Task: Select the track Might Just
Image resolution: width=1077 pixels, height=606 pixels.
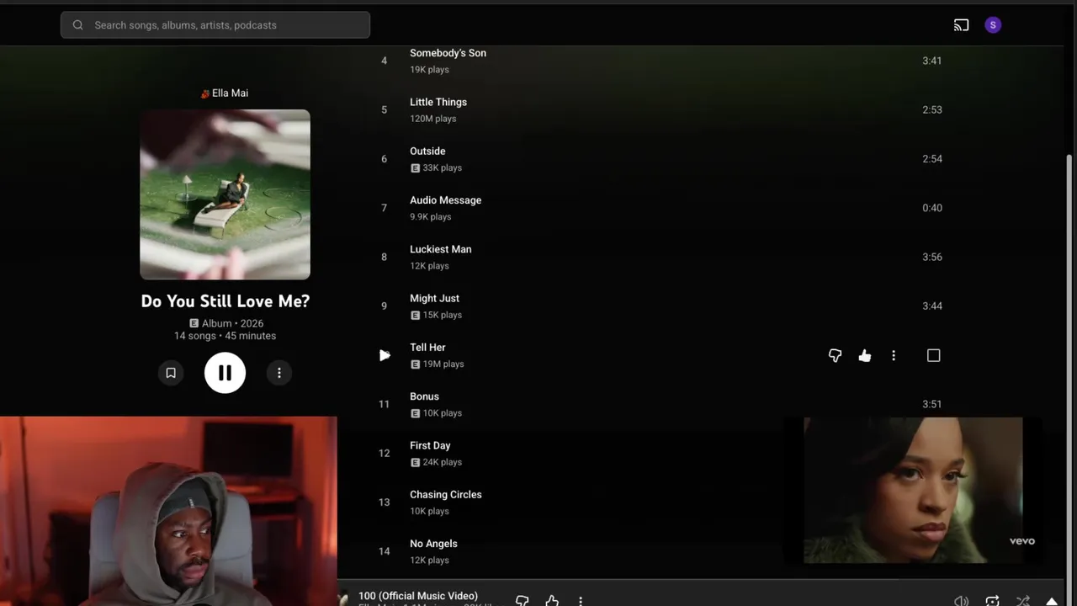Action: (x=434, y=298)
